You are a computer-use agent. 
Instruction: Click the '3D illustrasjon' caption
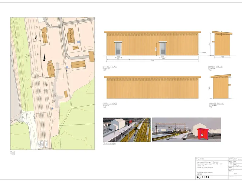pos(109,144)
